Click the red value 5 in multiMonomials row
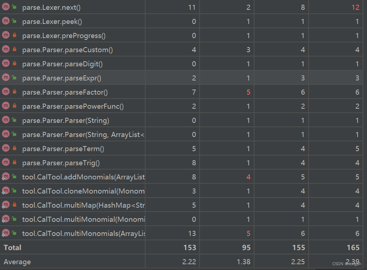 tap(248, 233)
